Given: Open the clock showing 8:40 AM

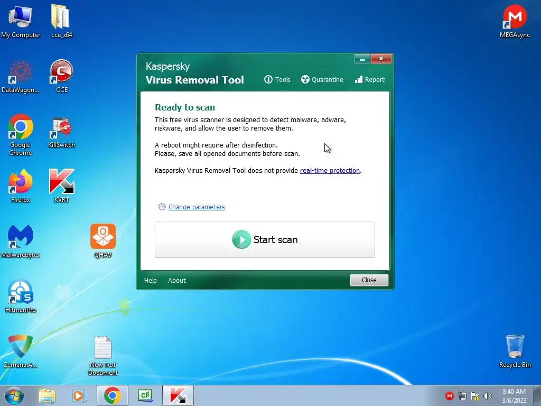Looking at the screenshot, I should [514, 396].
